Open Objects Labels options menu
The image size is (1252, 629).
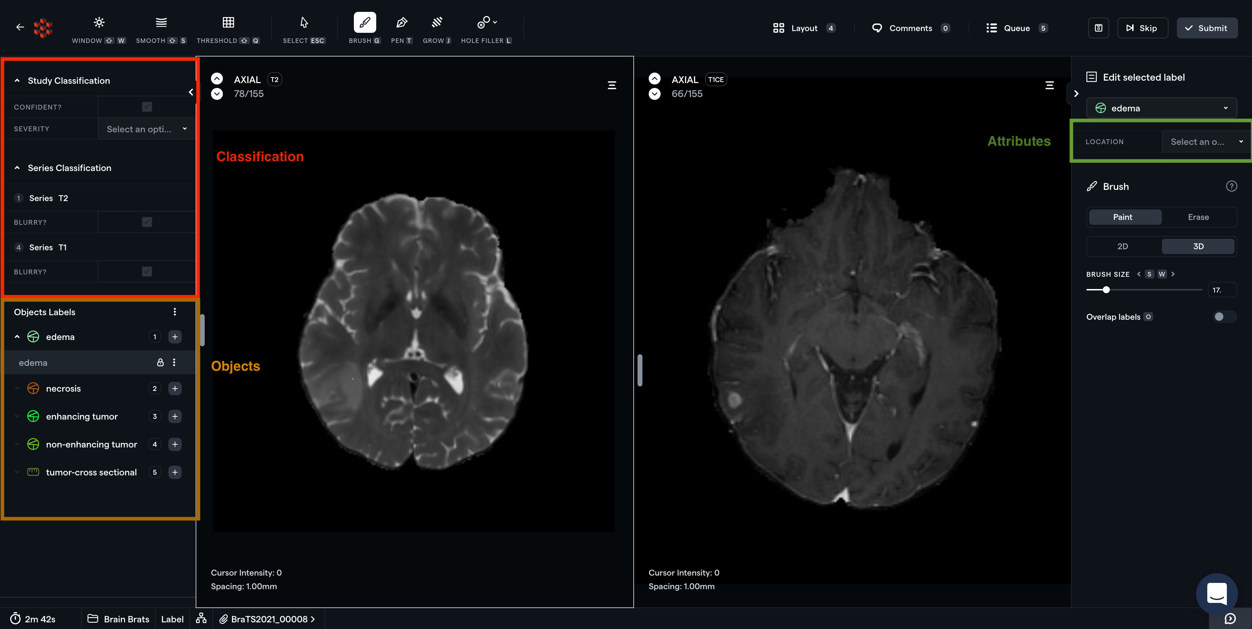(175, 312)
